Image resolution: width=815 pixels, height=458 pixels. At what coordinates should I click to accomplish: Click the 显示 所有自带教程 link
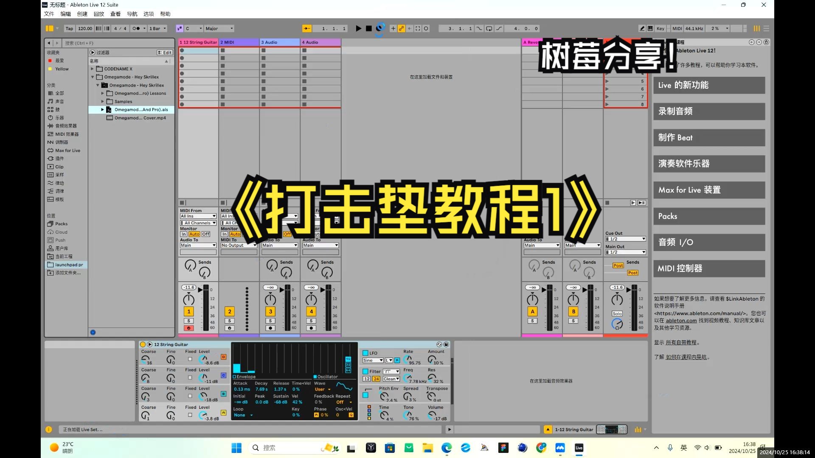coord(681,343)
